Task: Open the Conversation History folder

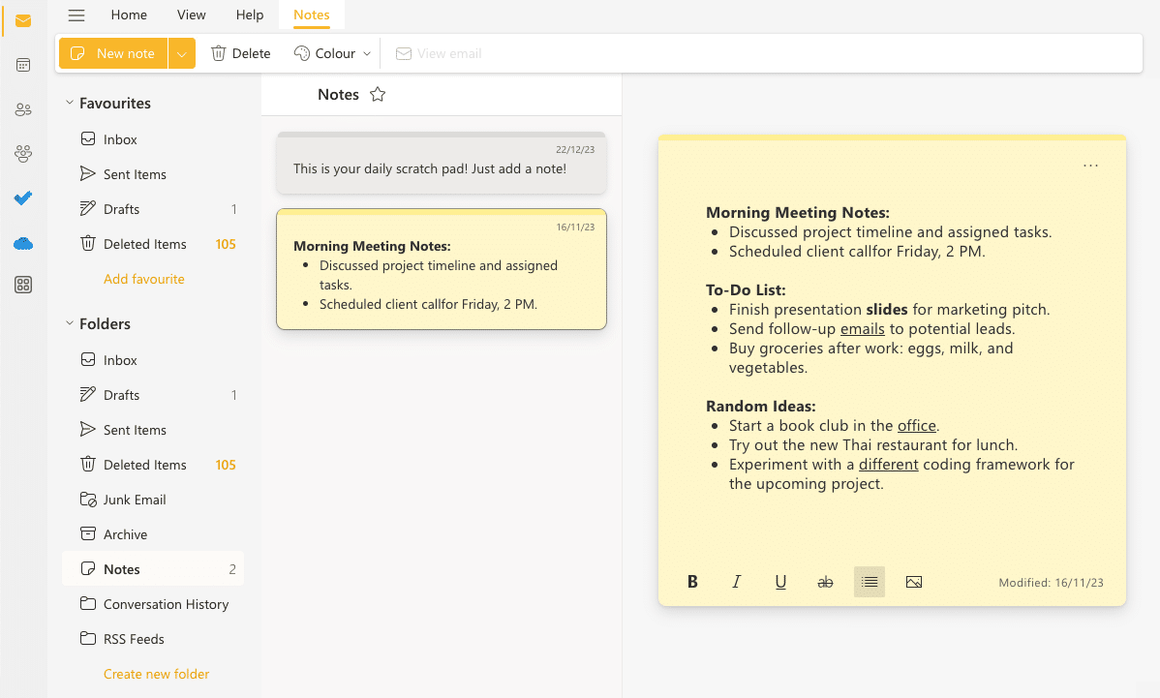Action: [x=153, y=603]
